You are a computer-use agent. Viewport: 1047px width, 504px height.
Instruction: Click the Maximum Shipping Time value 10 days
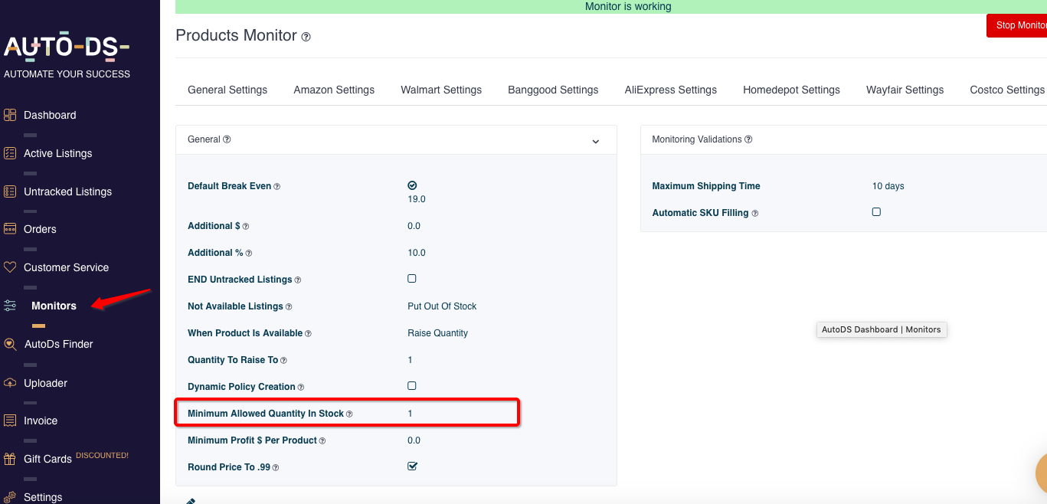888,186
